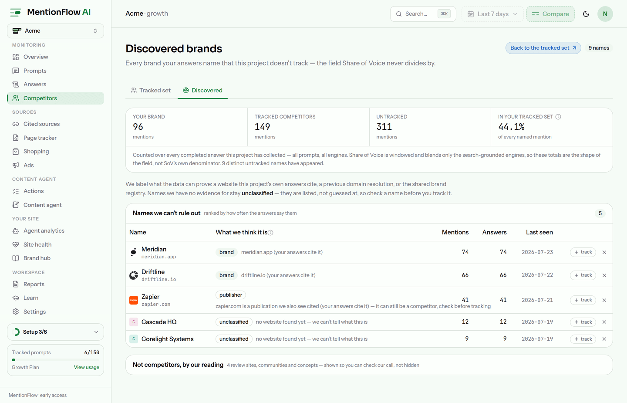627x403 pixels.
Task: Open the Acme project switcher dropdown
Action: pyautogui.click(x=55, y=31)
